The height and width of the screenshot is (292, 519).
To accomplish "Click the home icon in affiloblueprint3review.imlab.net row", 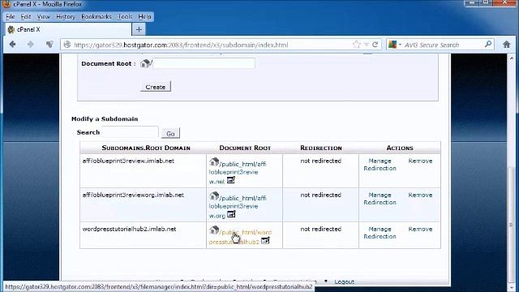I will click(x=214, y=162).
